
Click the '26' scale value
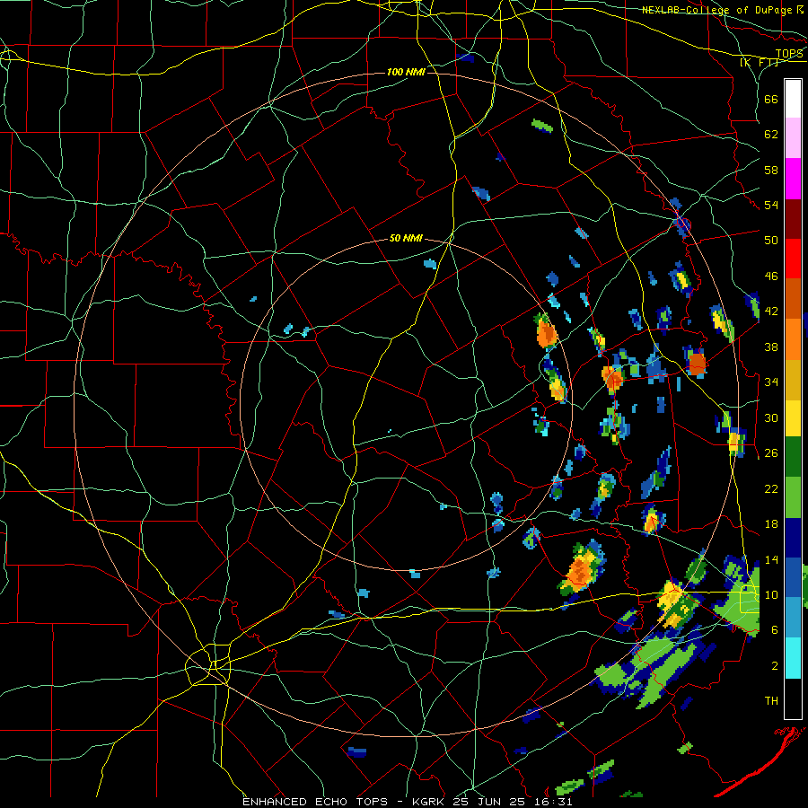[x=771, y=453]
